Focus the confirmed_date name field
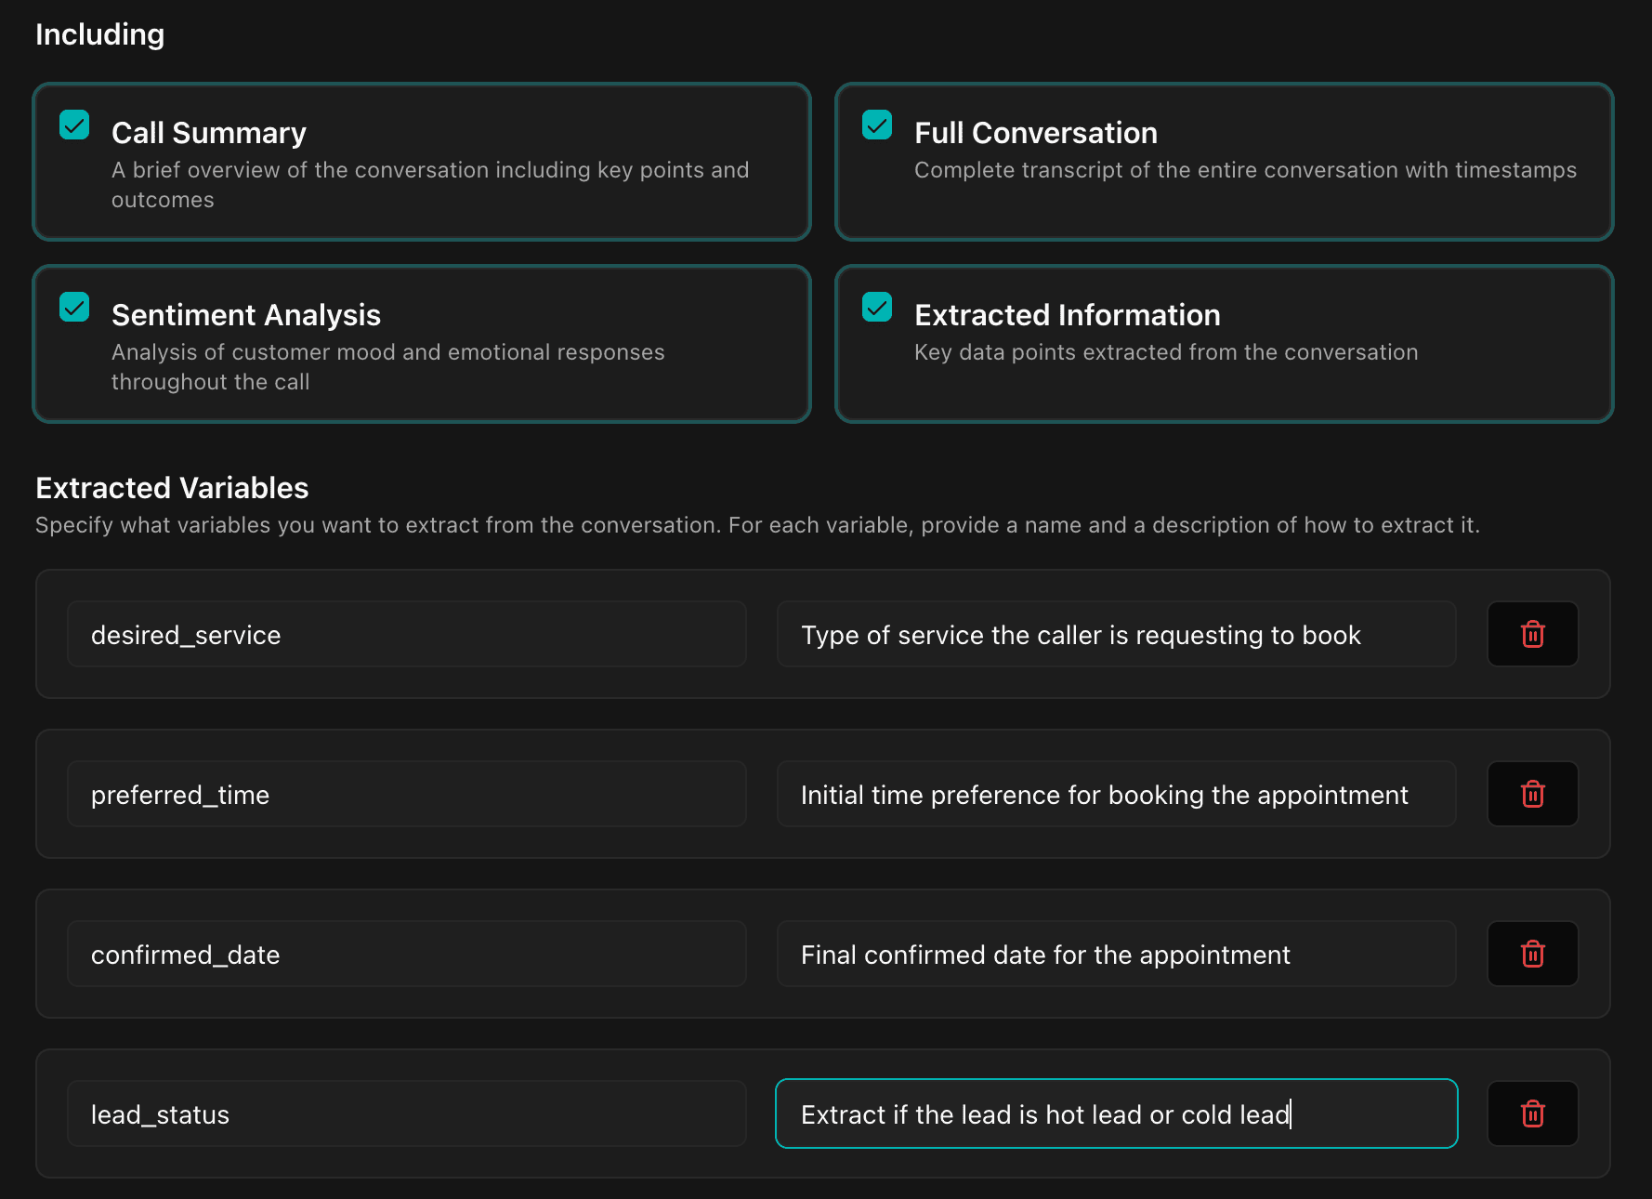The image size is (1652, 1199). click(406, 954)
